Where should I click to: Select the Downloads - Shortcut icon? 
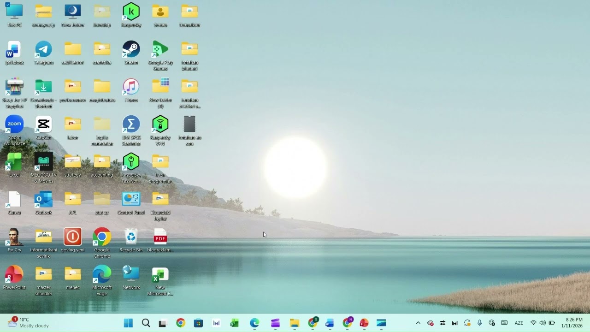(x=43, y=93)
